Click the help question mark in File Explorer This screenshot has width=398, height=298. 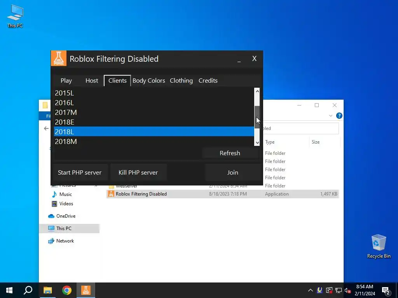point(339,116)
